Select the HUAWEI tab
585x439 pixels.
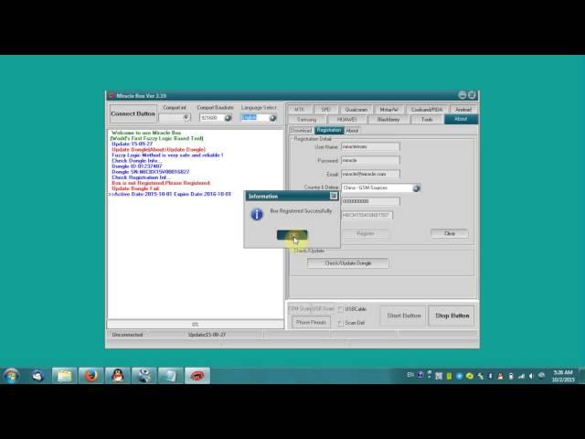coord(346,120)
